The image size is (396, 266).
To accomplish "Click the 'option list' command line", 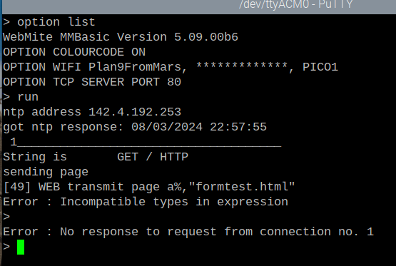I will (x=49, y=22).
